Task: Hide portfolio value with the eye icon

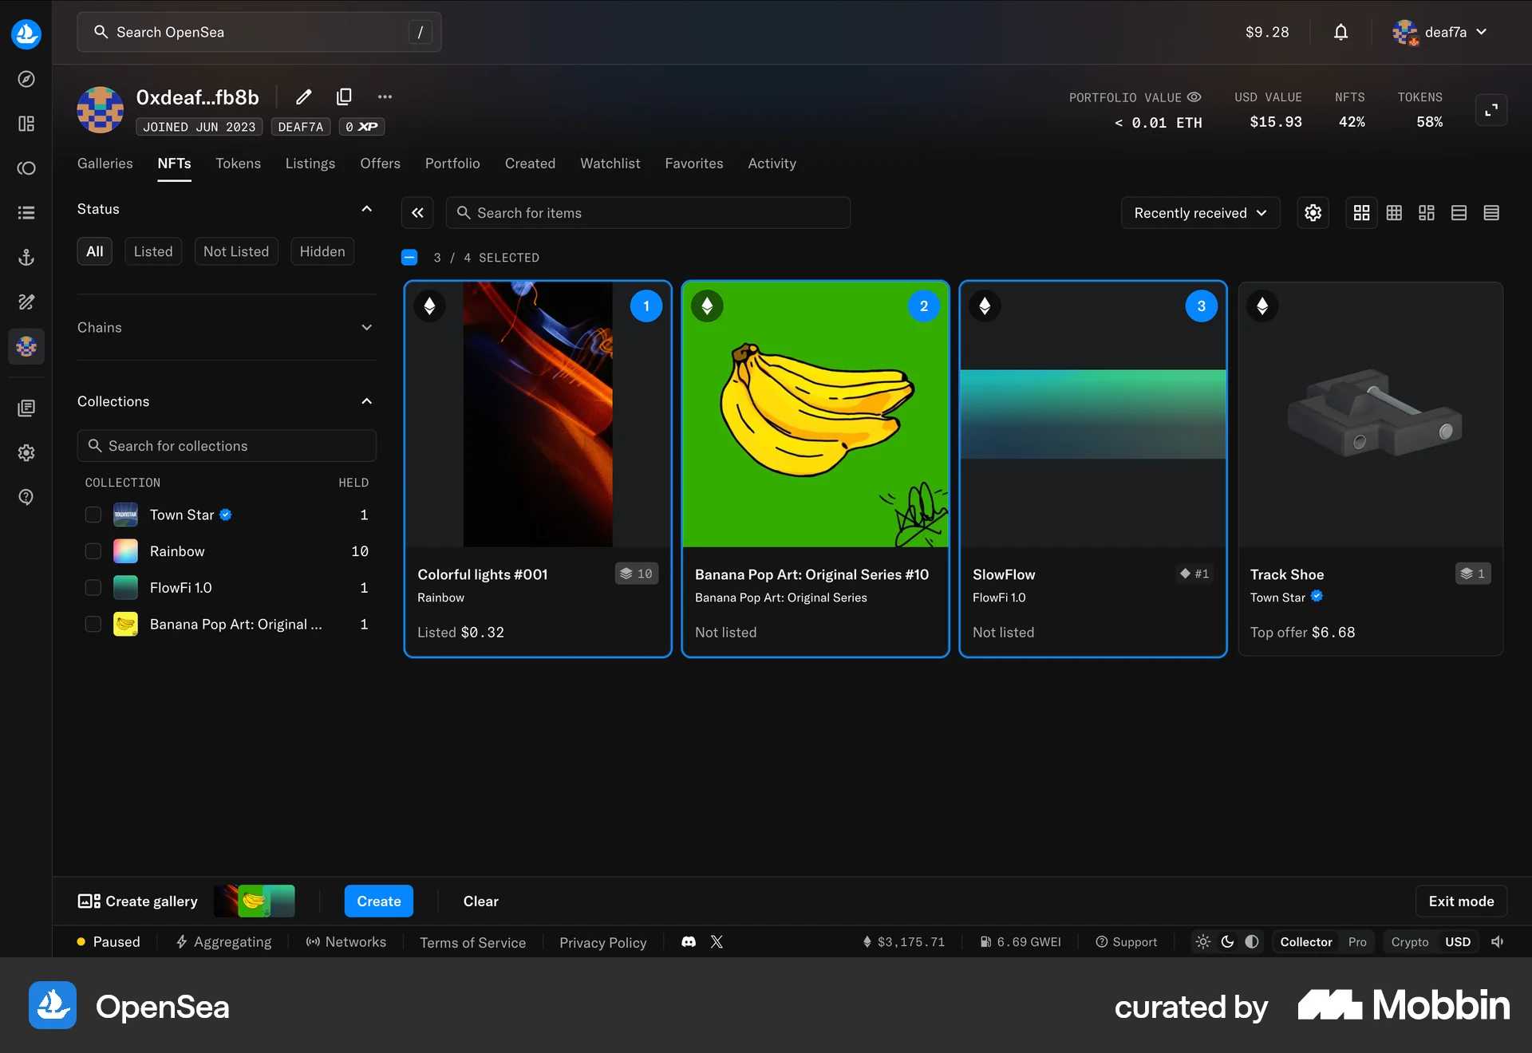Action: point(1194,97)
